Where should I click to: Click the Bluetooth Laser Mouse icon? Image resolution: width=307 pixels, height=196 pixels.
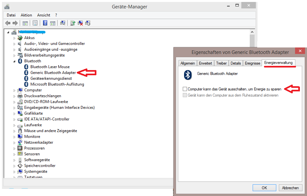point(26,67)
